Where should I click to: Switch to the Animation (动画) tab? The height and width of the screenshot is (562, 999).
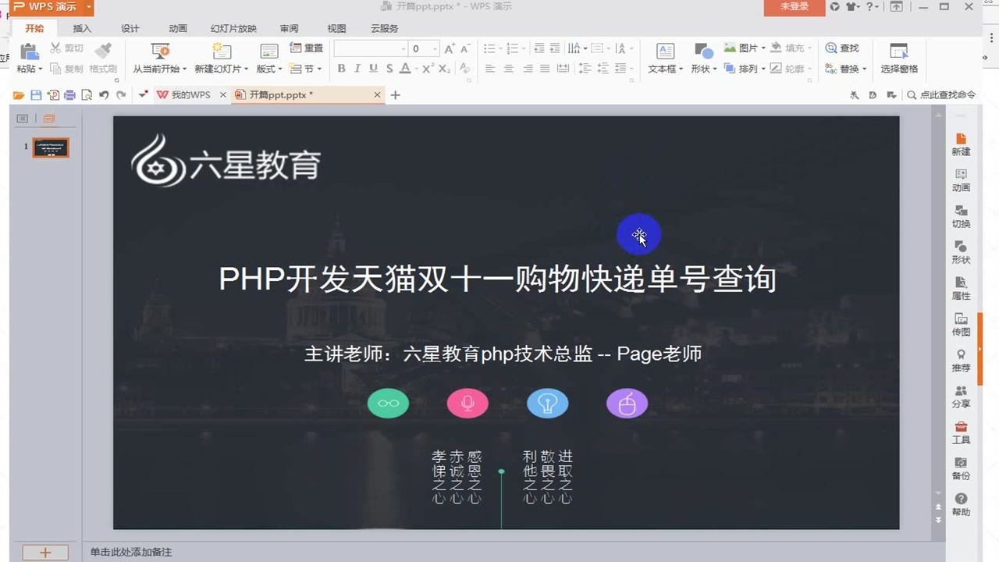[x=178, y=28]
